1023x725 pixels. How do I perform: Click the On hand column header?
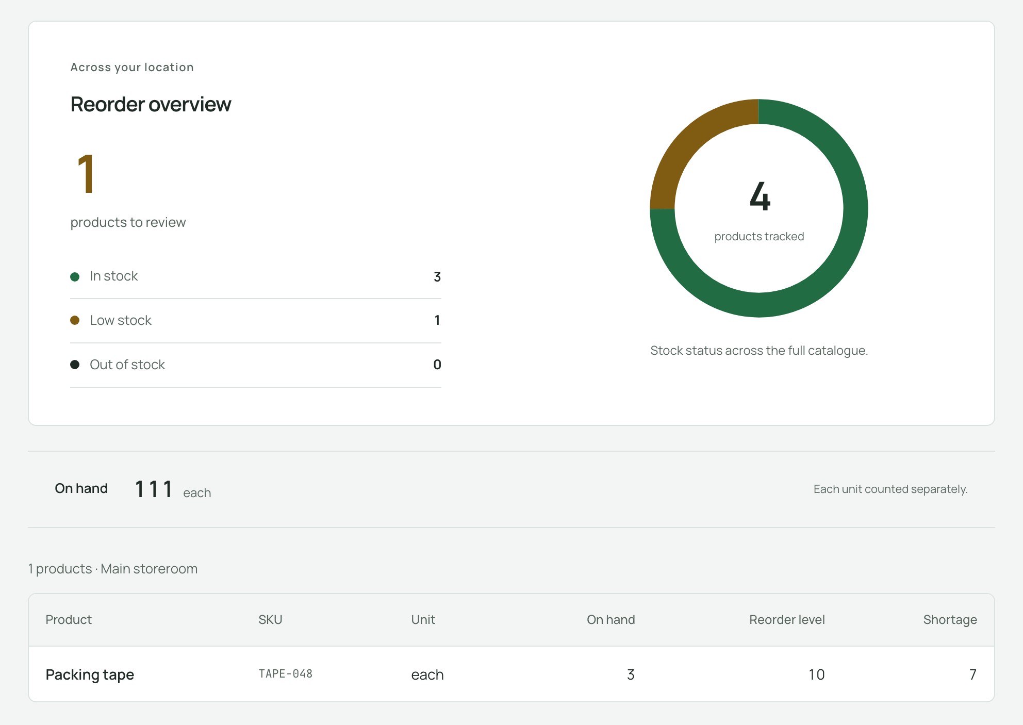(x=610, y=620)
